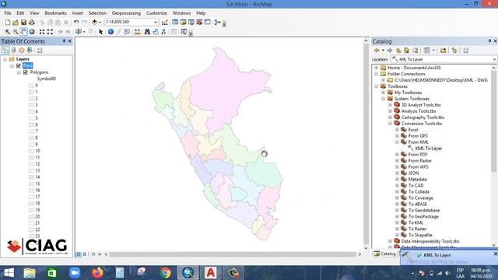The width and height of the screenshot is (498, 280).
Task: Open the Go To XY tool
Action: coord(163,32)
